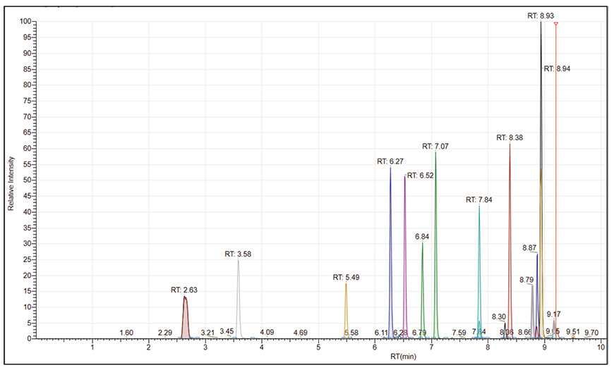Viewport: 614px width, 370px height.
Task: Select the RT: 3.58 peak label
Action: pyautogui.click(x=238, y=254)
